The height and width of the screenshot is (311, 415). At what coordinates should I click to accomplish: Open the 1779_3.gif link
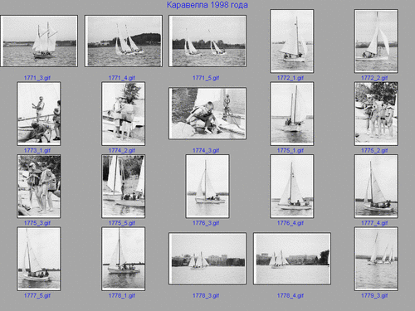[x=374, y=295]
